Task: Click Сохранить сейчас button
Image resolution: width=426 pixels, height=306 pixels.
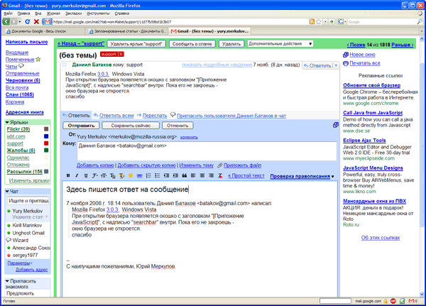Action: pos(131,126)
